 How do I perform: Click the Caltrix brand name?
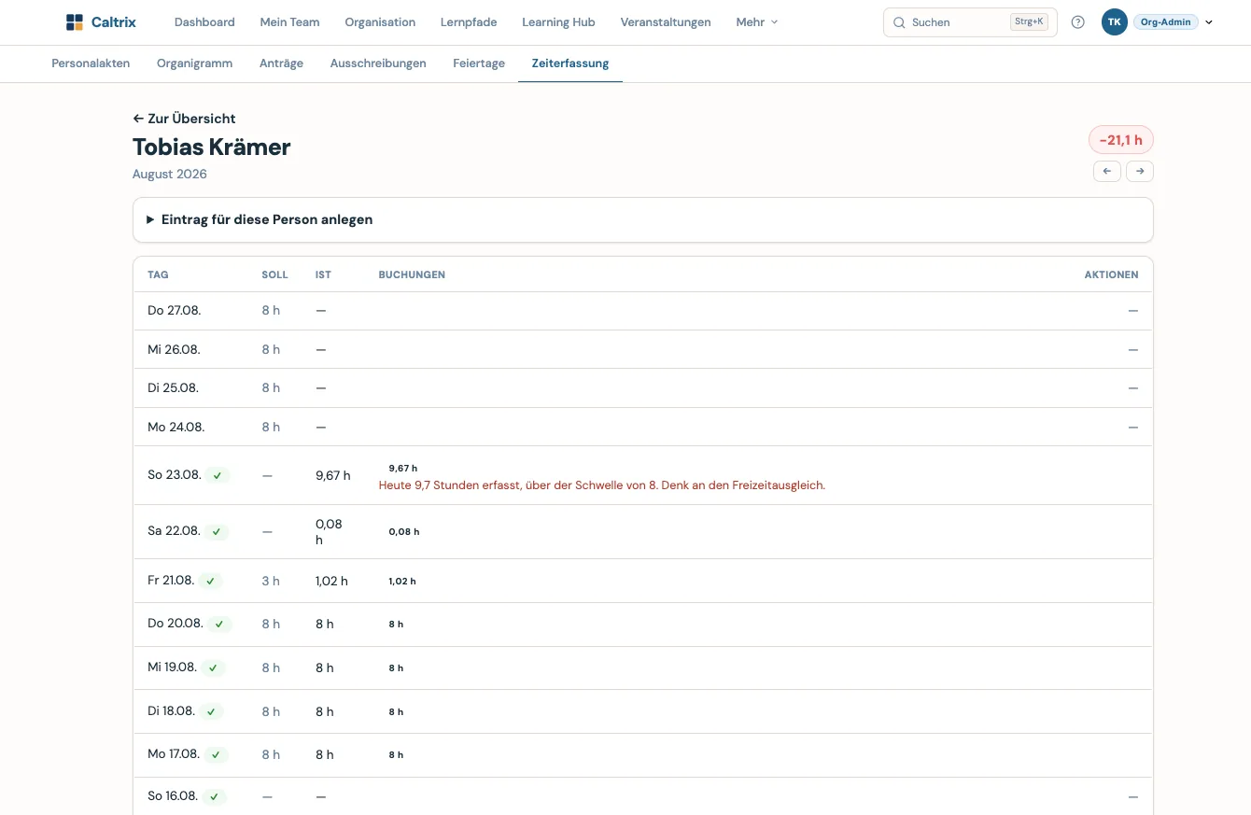[114, 22]
